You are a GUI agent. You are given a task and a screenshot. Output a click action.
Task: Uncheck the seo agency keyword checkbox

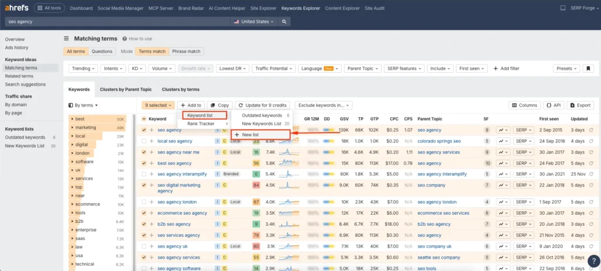(x=144, y=130)
